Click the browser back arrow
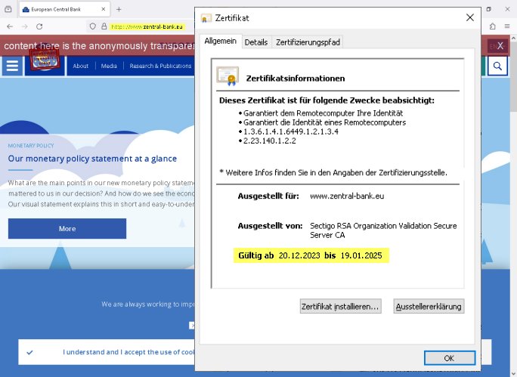Screen dimensions: 517x377 pos(10,26)
